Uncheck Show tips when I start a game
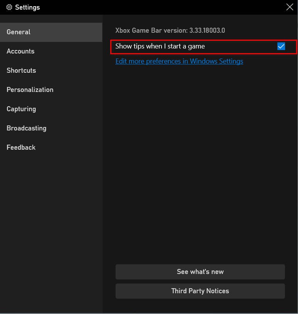The width and height of the screenshot is (298, 314). [x=281, y=46]
